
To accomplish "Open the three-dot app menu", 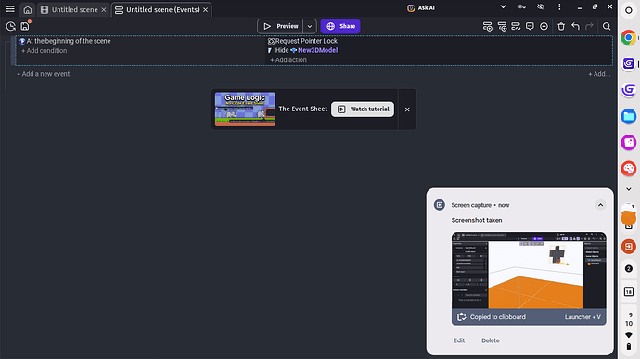I will point(559,6).
